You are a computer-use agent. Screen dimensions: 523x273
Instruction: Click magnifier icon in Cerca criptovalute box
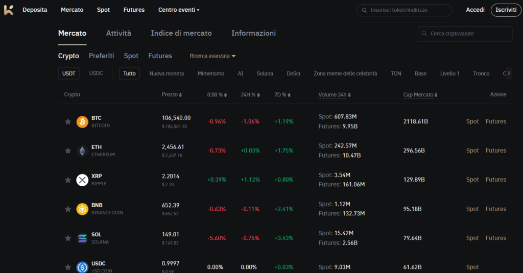click(x=424, y=34)
